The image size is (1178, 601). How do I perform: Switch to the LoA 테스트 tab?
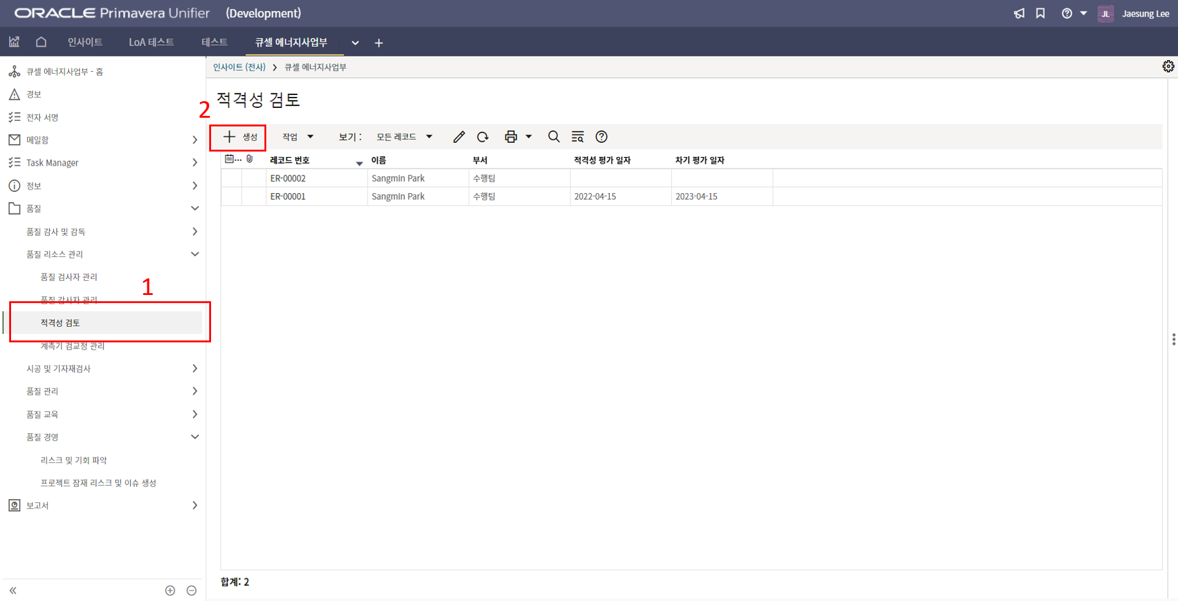[x=151, y=42]
